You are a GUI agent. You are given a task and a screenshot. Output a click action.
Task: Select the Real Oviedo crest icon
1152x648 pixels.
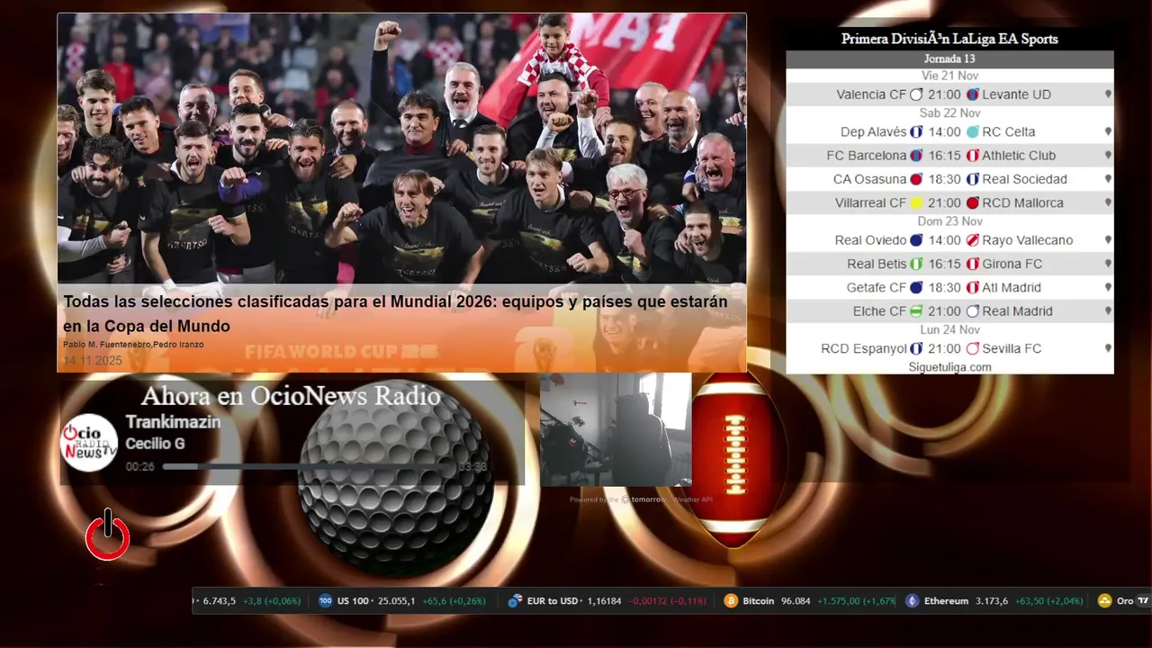click(916, 240)
